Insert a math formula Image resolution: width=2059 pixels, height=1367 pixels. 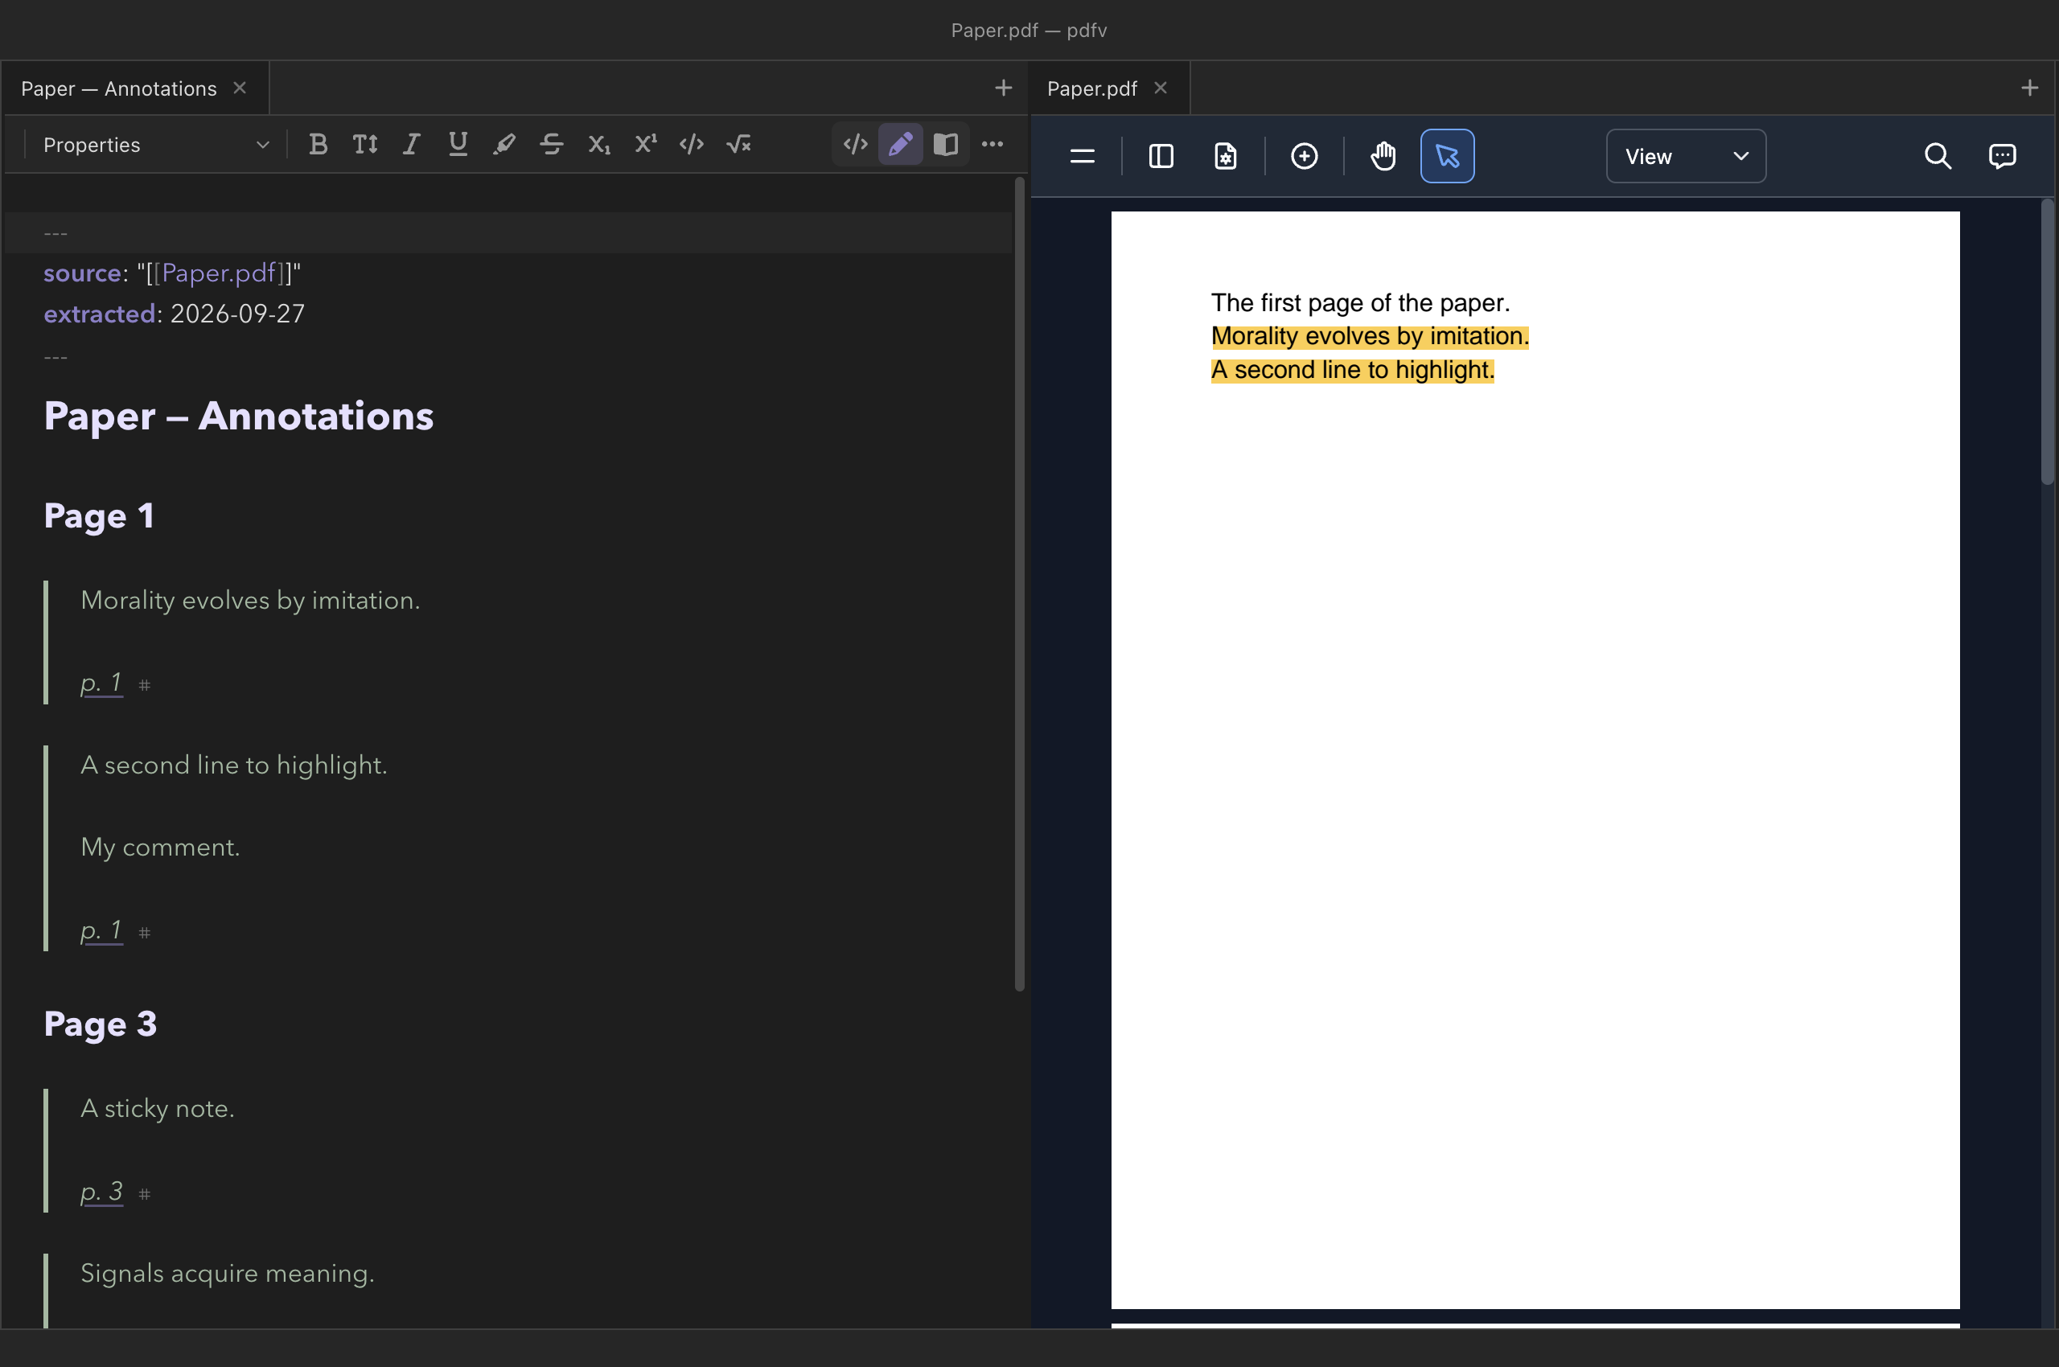(x=738, y=144)
